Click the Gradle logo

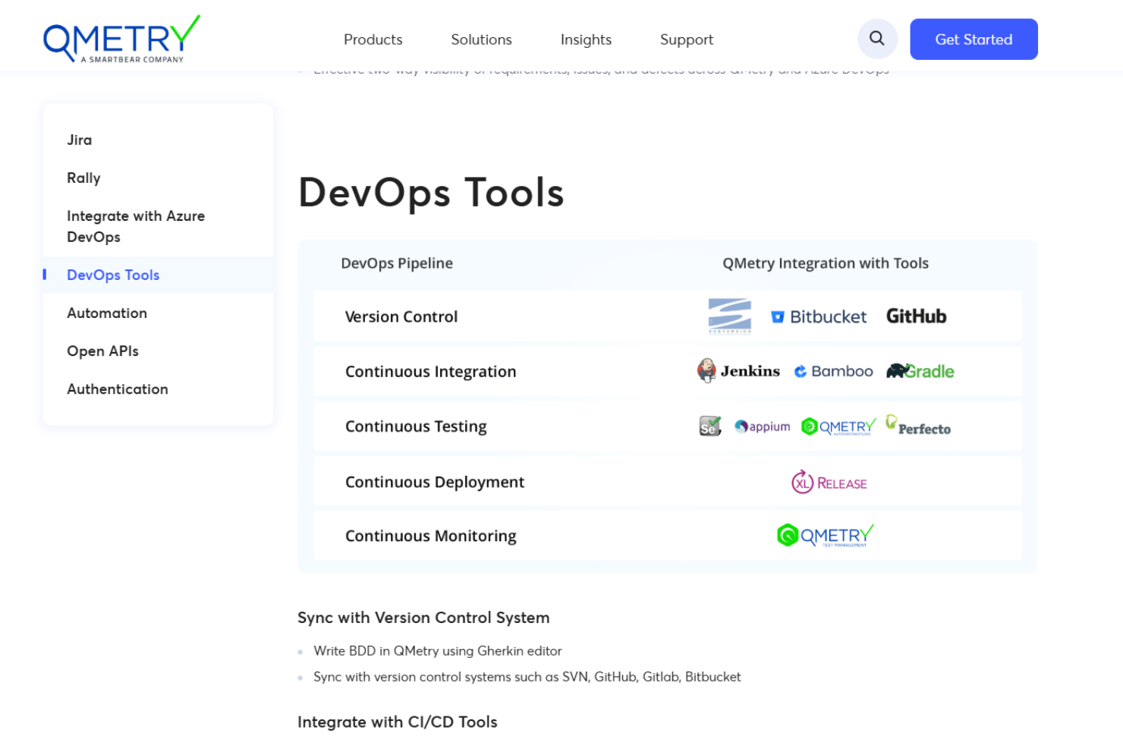(919, 371)
